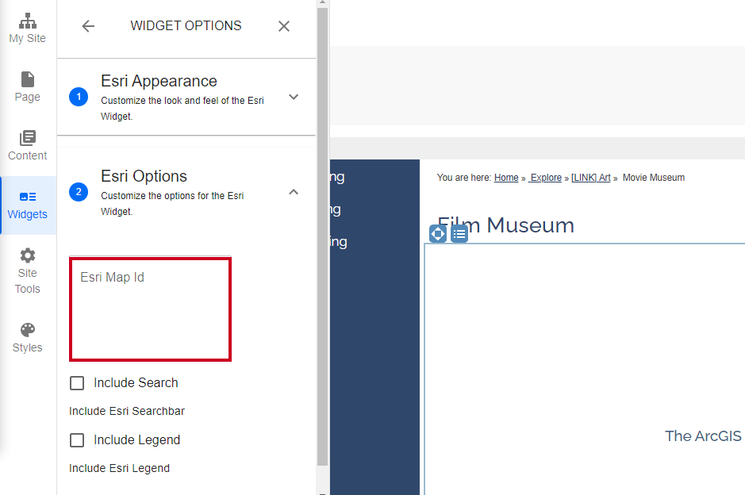Follow the [LINK] Art breadcrumb link
Screen dimensions: 745x495
pyautogui.click(x=590, y=178)
